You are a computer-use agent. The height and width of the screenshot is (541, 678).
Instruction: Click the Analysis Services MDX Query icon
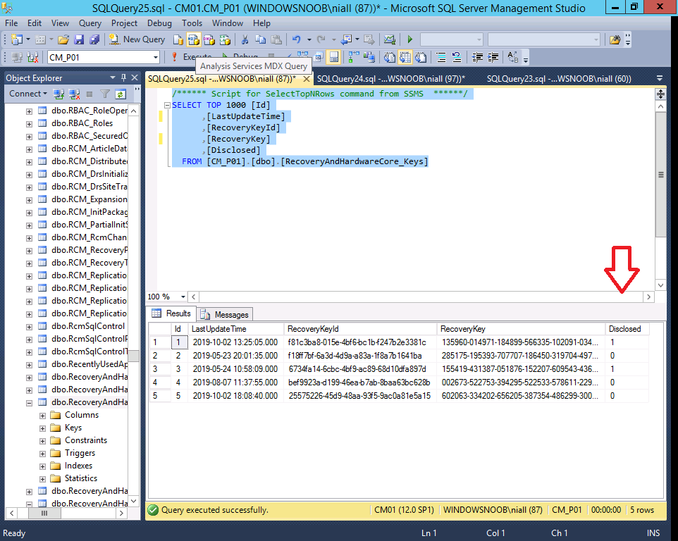click(193, 39)
